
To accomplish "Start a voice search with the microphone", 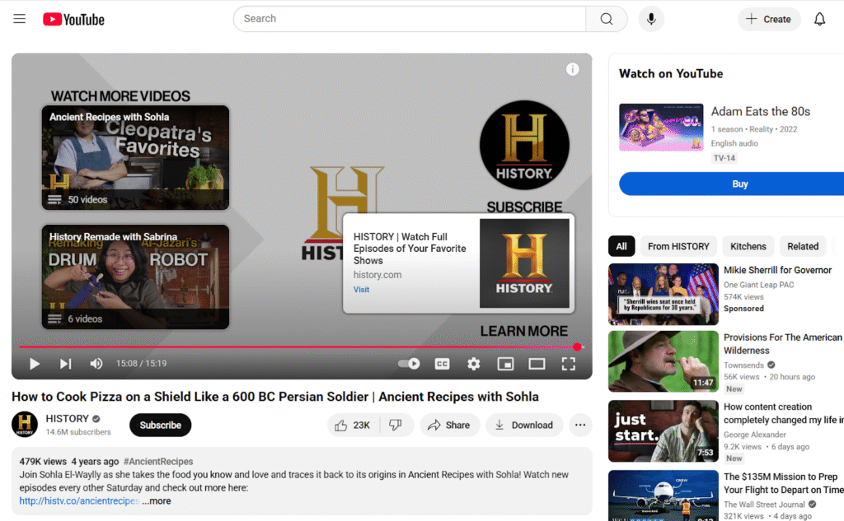I will tap(651, 18).
